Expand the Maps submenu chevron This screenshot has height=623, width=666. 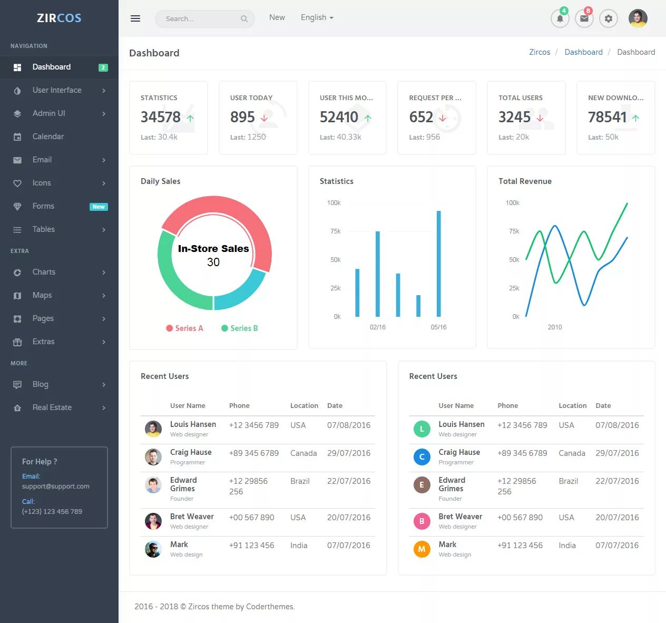pyautogui.click(x=104, y=296)
